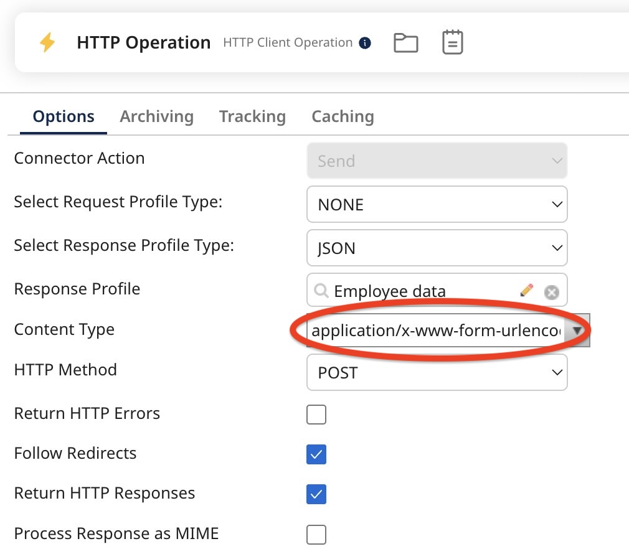Click the Content Type dropdown arrow
629x554 pixels.
[x=577, y=331]
